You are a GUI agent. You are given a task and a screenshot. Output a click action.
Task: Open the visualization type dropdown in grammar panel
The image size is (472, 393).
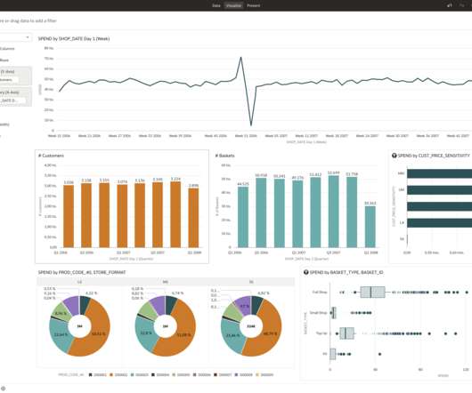(15, 37)
